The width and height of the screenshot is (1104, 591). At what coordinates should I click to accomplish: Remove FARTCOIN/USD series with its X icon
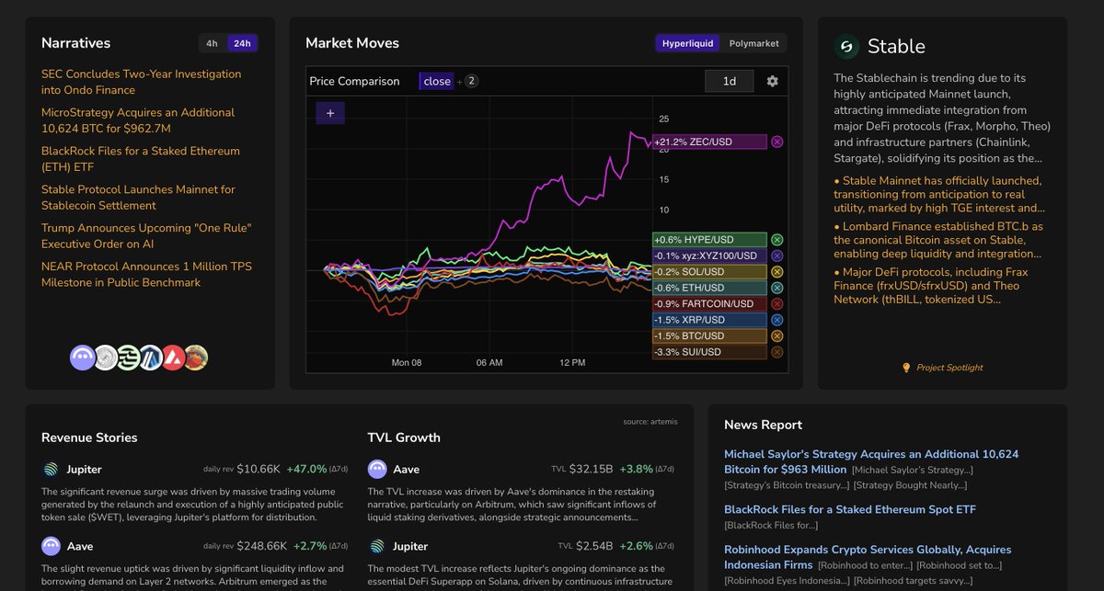tap(777, 304)
